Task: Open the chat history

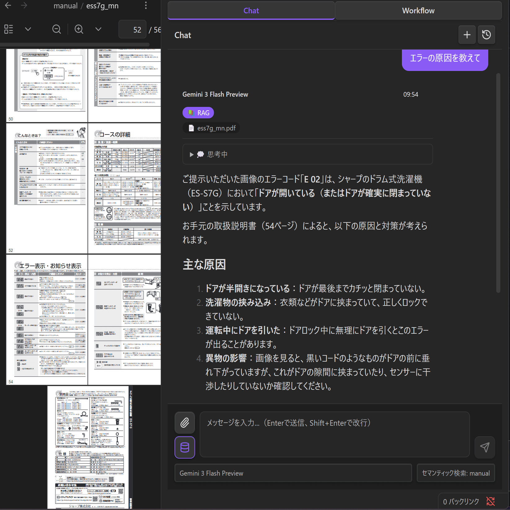Action: pos(486,35)
